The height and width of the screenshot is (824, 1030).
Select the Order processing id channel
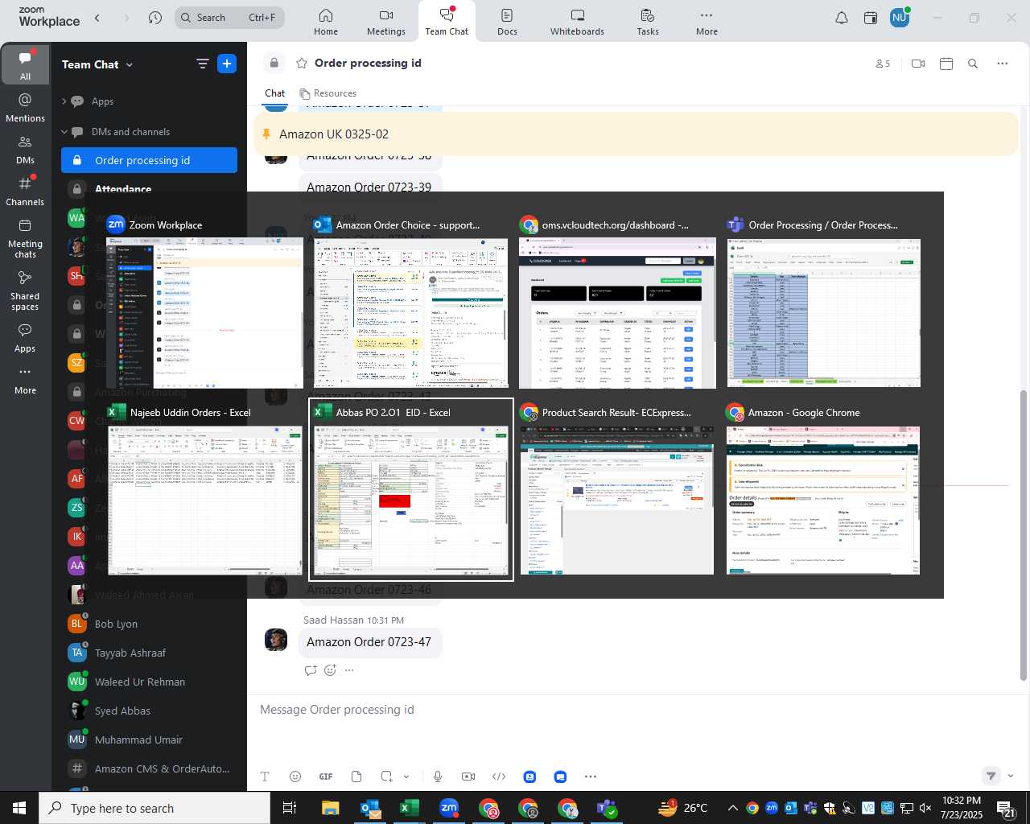[149, 160]
